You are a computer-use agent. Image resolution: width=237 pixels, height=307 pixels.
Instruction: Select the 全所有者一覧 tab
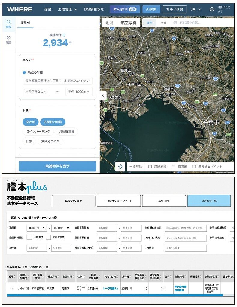coord(209,201)
